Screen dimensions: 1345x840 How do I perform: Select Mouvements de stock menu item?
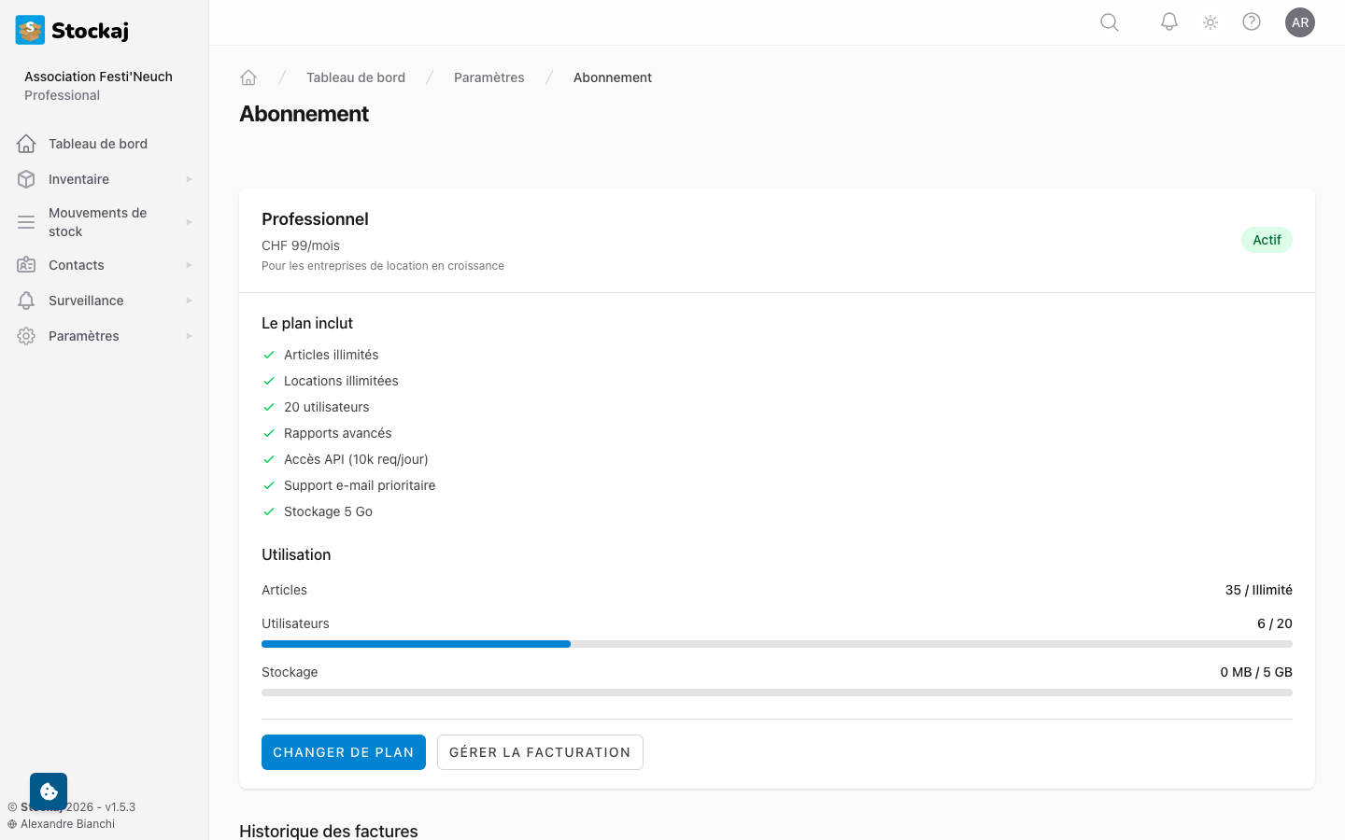(x=105, y=222)
